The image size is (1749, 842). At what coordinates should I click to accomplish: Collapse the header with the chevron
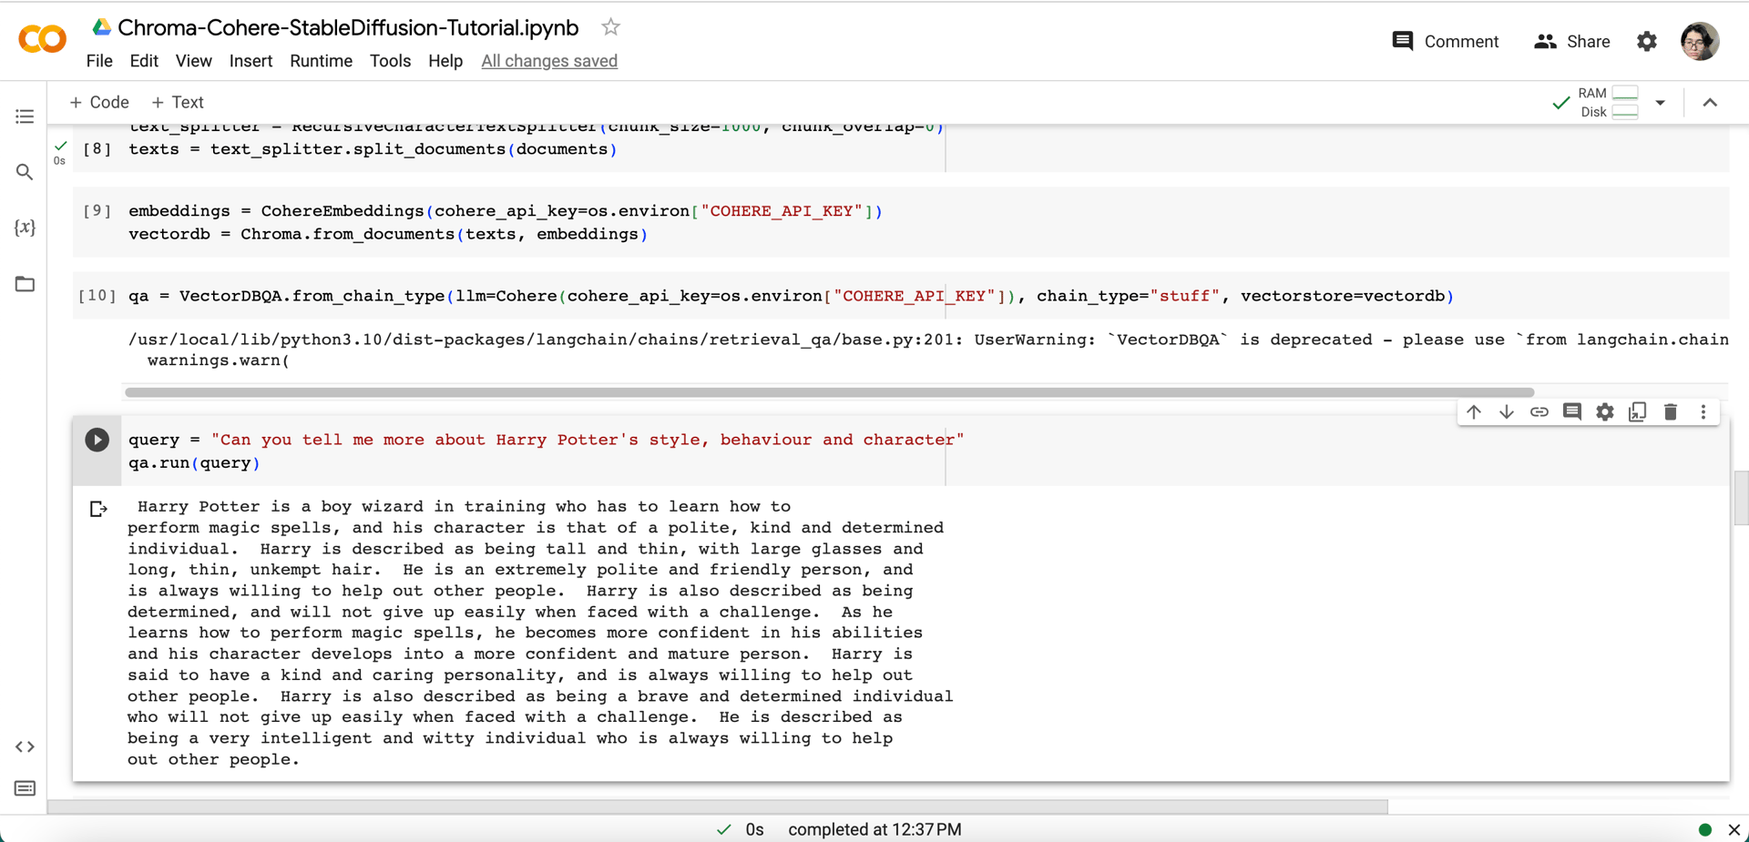click(1710, 103)
